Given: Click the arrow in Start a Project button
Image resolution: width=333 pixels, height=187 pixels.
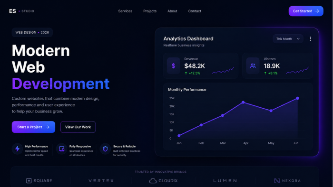Looking at the screenshot, I should coord(48,127).
